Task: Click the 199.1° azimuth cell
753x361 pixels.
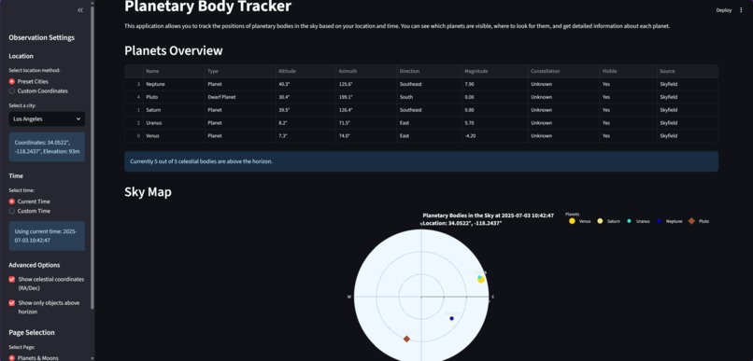Action: click(366, 97)
